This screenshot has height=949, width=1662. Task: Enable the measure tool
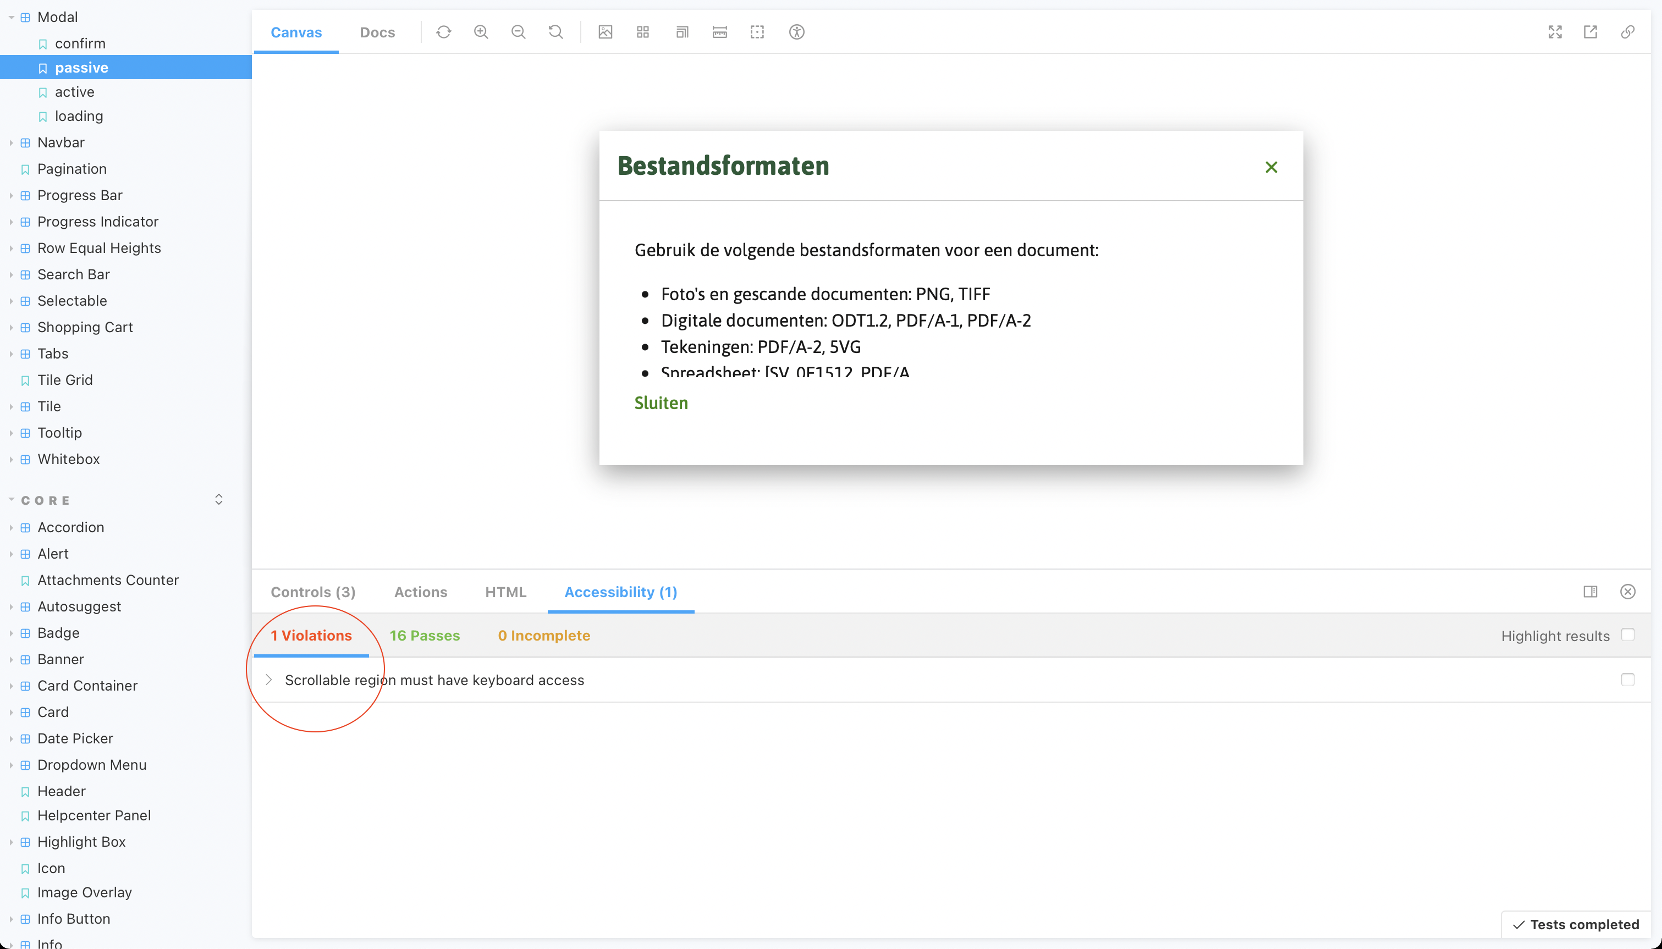coord(719,32)
